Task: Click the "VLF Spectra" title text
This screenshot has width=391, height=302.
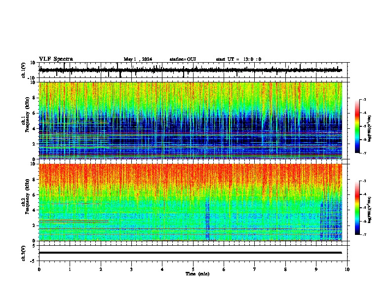Action: click(x=56, y=59)
